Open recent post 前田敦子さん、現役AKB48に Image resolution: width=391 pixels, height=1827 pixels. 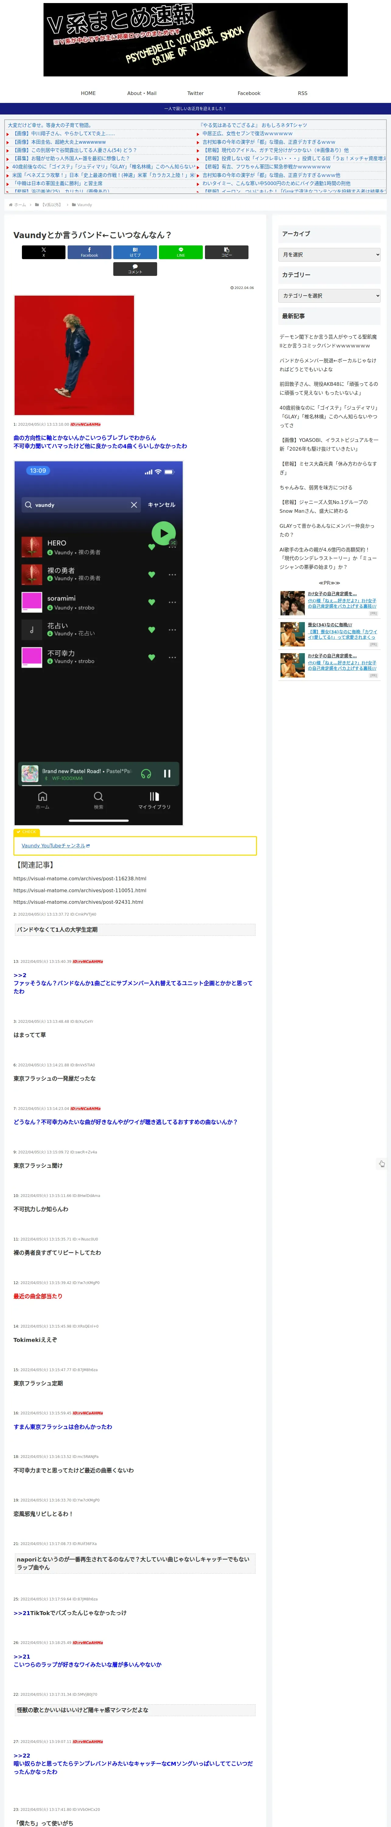pos(329,388)
